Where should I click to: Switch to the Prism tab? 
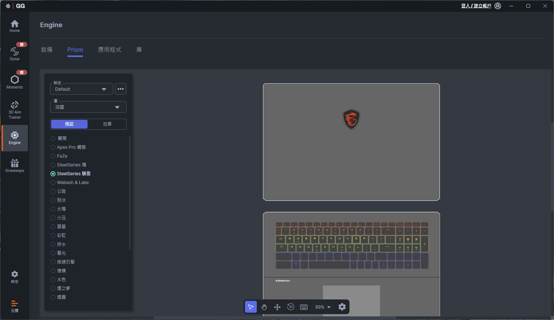75,50
